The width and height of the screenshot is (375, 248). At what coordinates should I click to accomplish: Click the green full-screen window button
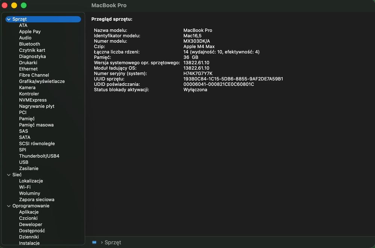[24, 5]
